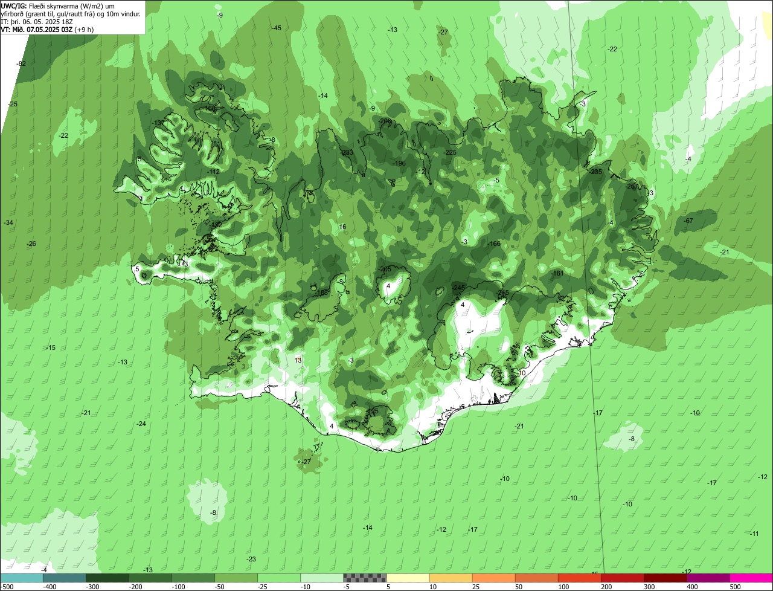773x591 pixels.
Task: Click the orange 50 to 100 legend swatch
Action: [x=536, y=578]
